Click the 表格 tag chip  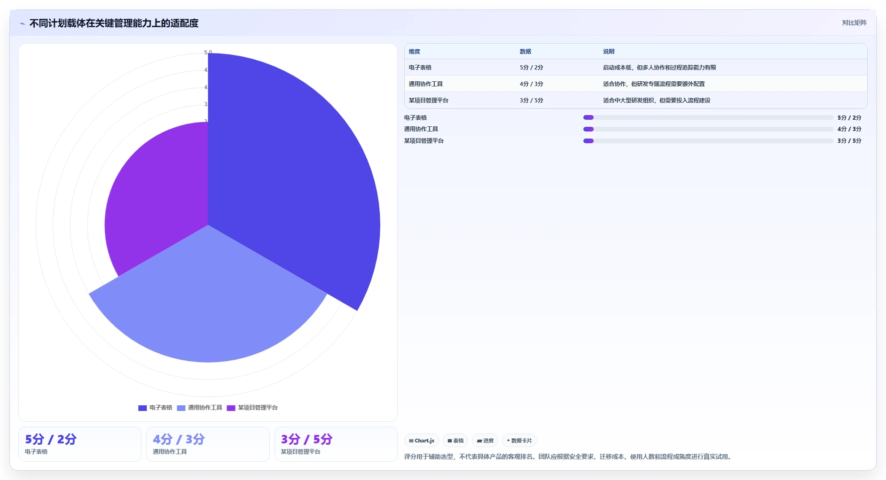455,441
